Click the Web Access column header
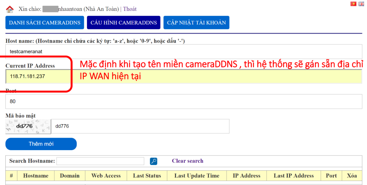The height and width of the screenshot is (185, 367). (106, 176)
